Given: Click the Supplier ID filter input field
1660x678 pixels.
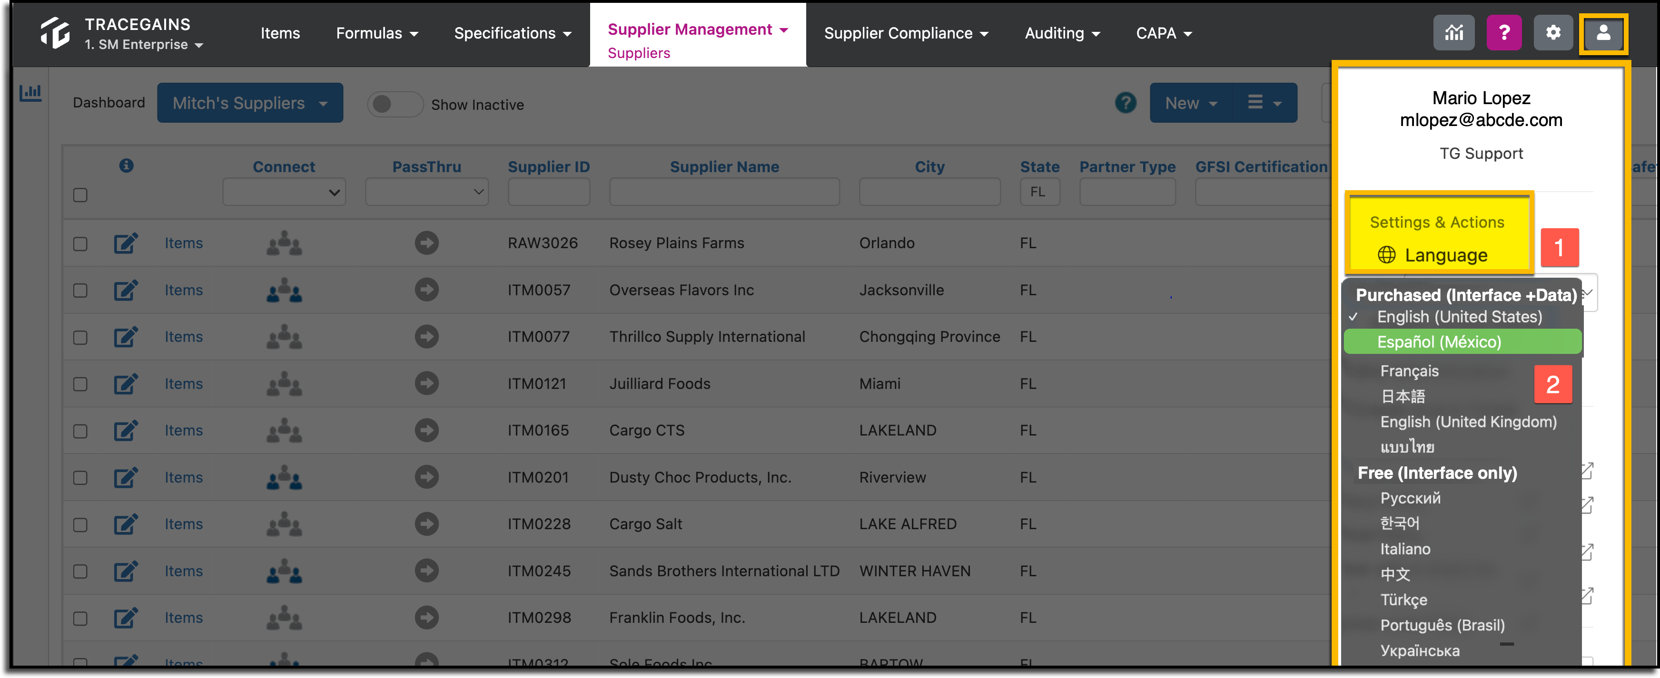Looking at the screenshot, I should 548,192.
